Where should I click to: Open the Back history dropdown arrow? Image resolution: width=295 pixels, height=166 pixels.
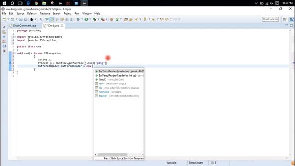pos(171,19)
